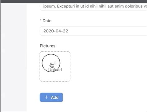
Task: Click the word 'Add' on the blue button
Action: pyautogui.click(x=55, y=97)
